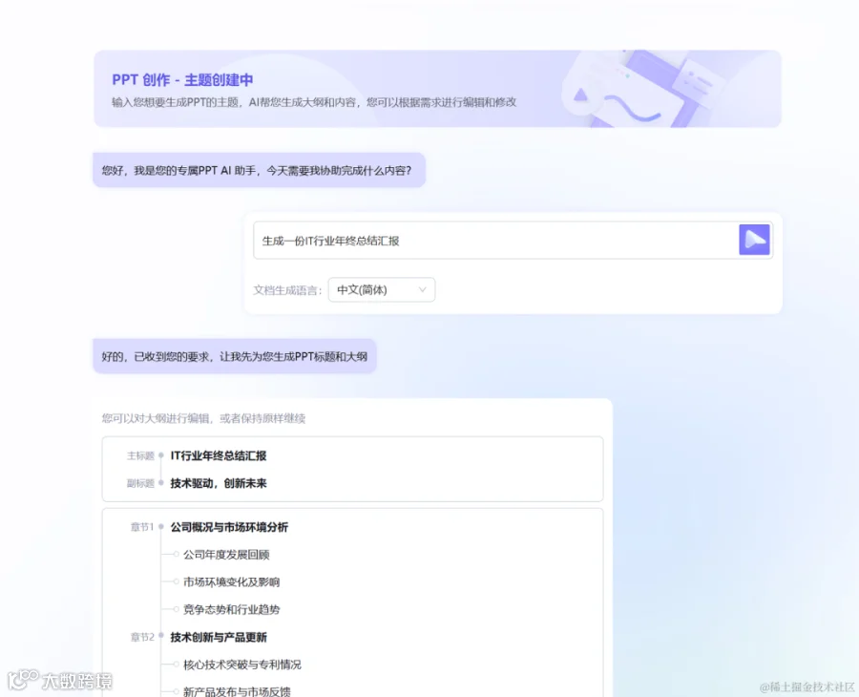
Task: Click the PPT 创作 - 主题创建中 header title
Action: [x=182, y=80]
